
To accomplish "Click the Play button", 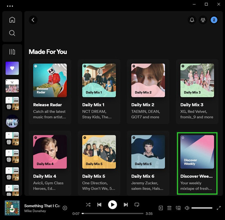I will point(112,204).
